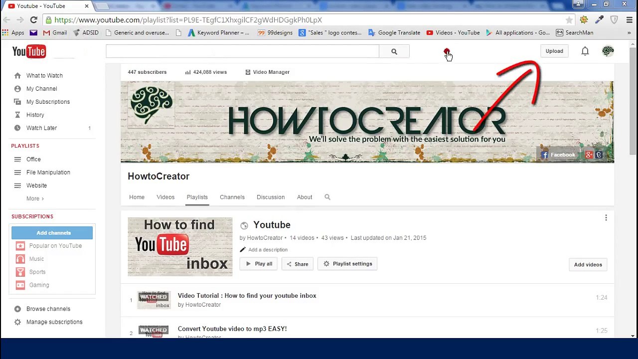The width and height of the screenshot is (638, 359).
Task: Click the channel brain logo on banner
Action: pyautogui.click(x=151, y=105)
